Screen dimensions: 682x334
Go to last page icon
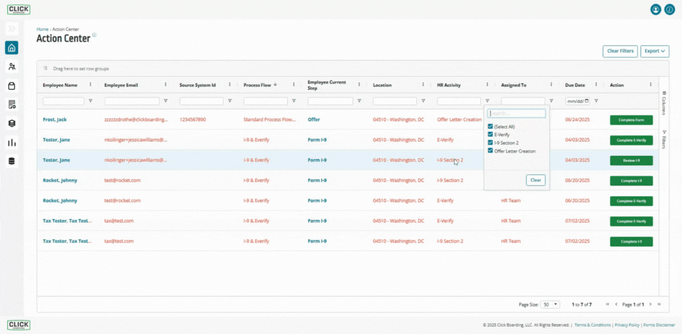(x=659, y=304)
